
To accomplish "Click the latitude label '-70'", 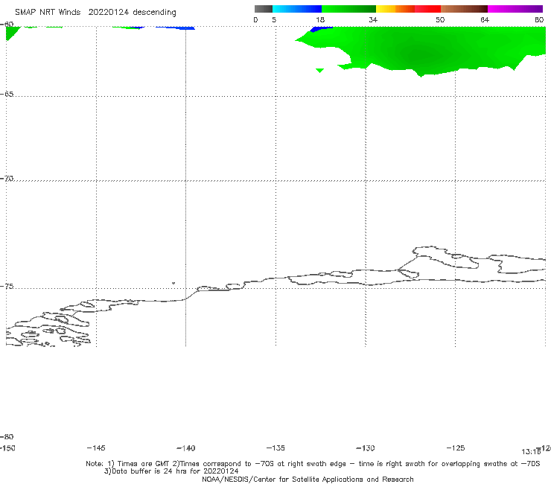I will point(7,179).
